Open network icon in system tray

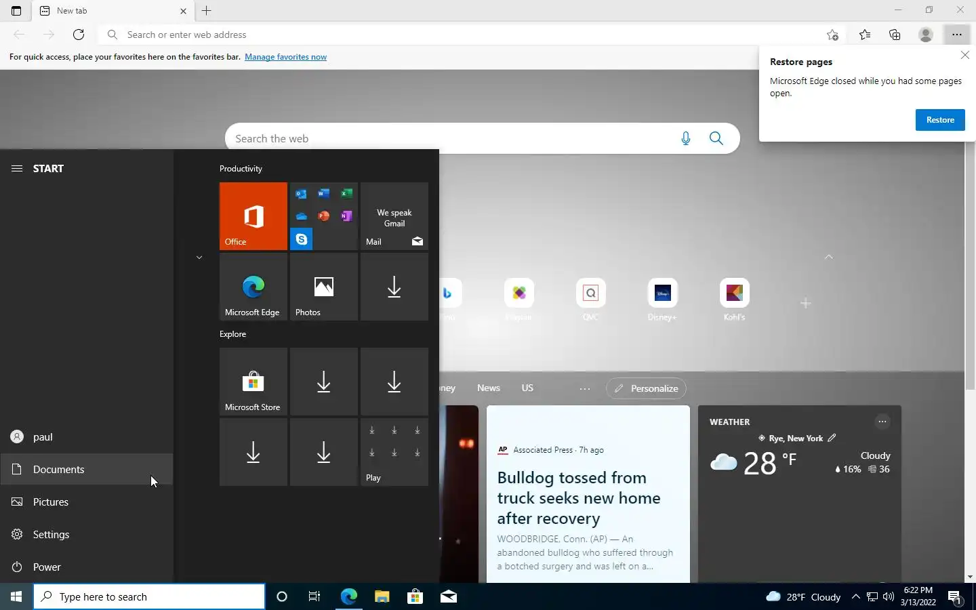point(872,596)
